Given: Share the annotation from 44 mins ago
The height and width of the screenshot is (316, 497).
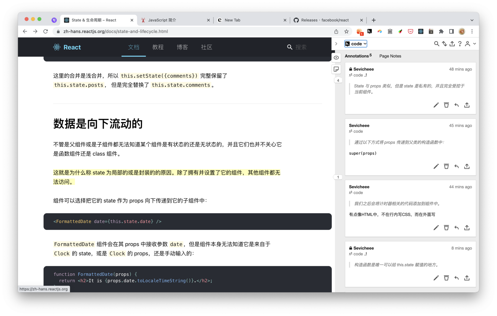Looking at the screenshot, I should (x=467, y=228).
